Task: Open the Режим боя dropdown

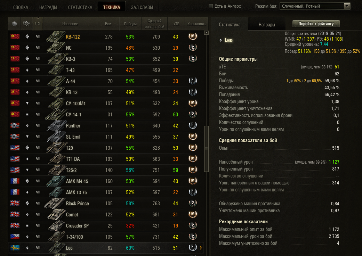Action: coord(315,6)
